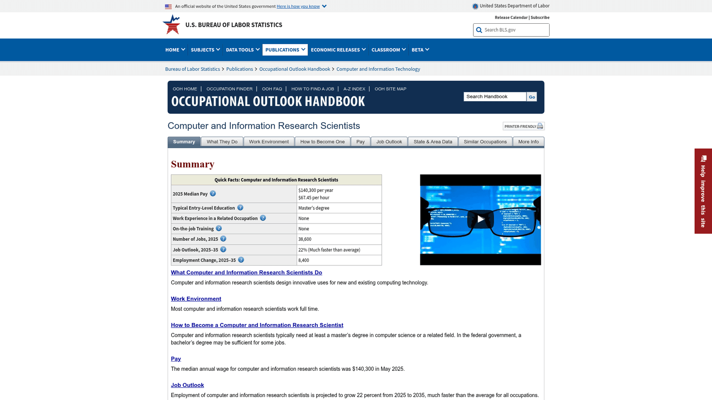Viewport: 712px width, 400px height.
Task: Click help icon next to Number of Jobs, 2025
Action: click(x=223, y=239)
